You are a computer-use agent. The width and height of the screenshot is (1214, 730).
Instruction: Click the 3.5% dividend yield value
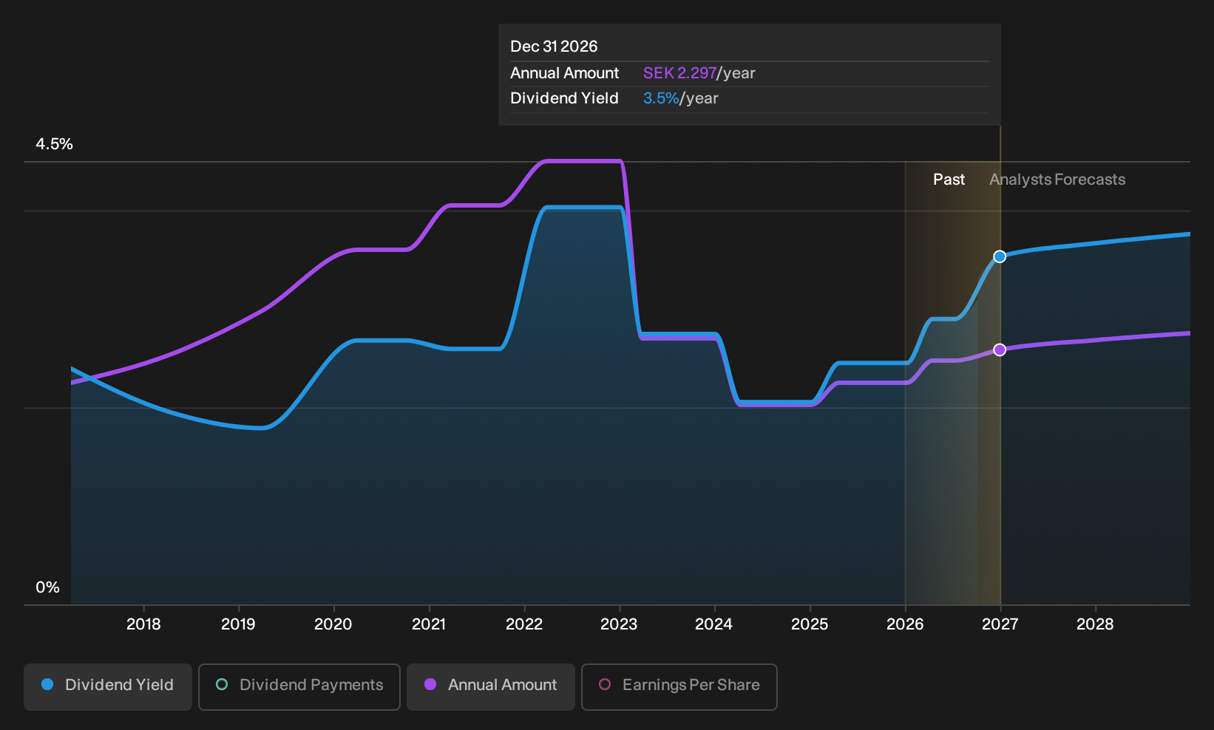pos(661,98)
